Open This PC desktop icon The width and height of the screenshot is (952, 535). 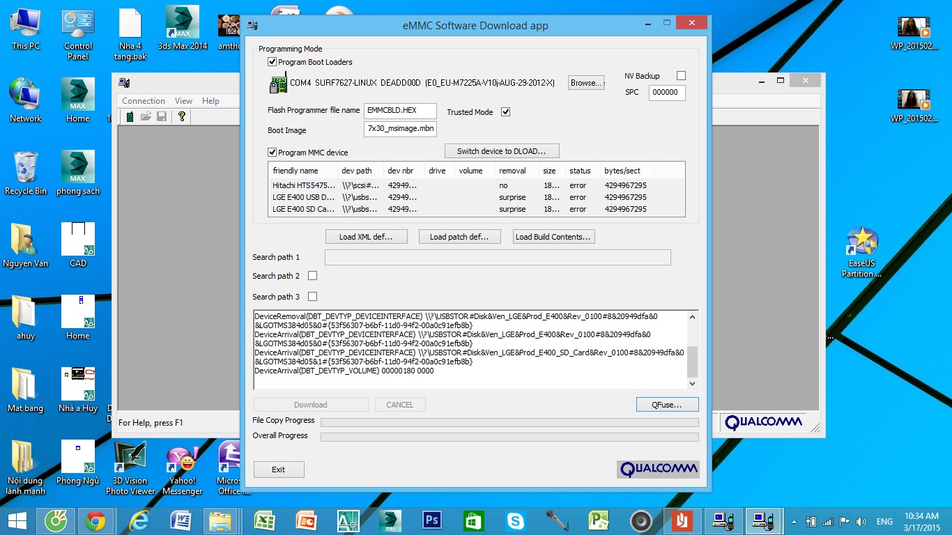pyautogui.click(x=26, y=30)
